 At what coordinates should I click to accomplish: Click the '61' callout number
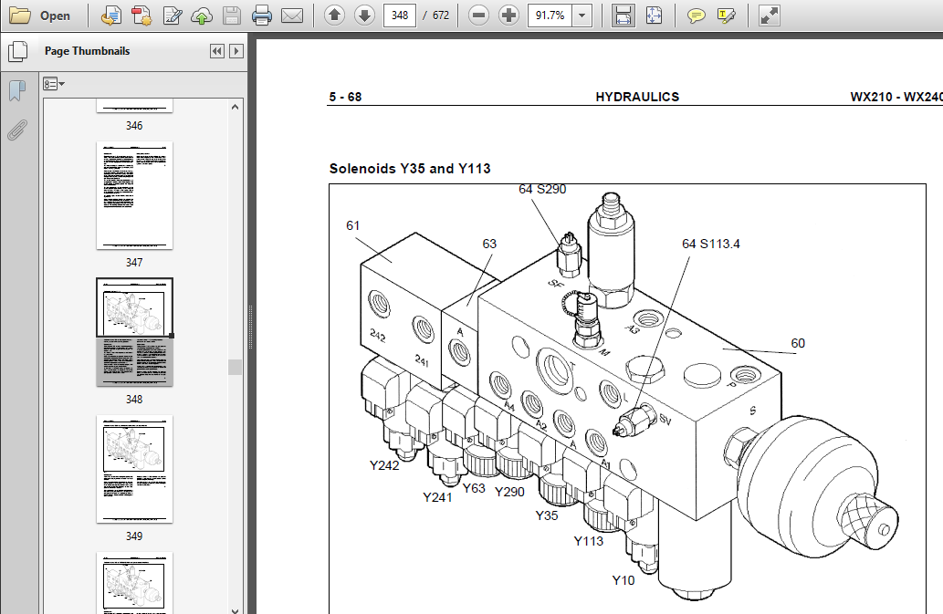click(x=352, y=226)
